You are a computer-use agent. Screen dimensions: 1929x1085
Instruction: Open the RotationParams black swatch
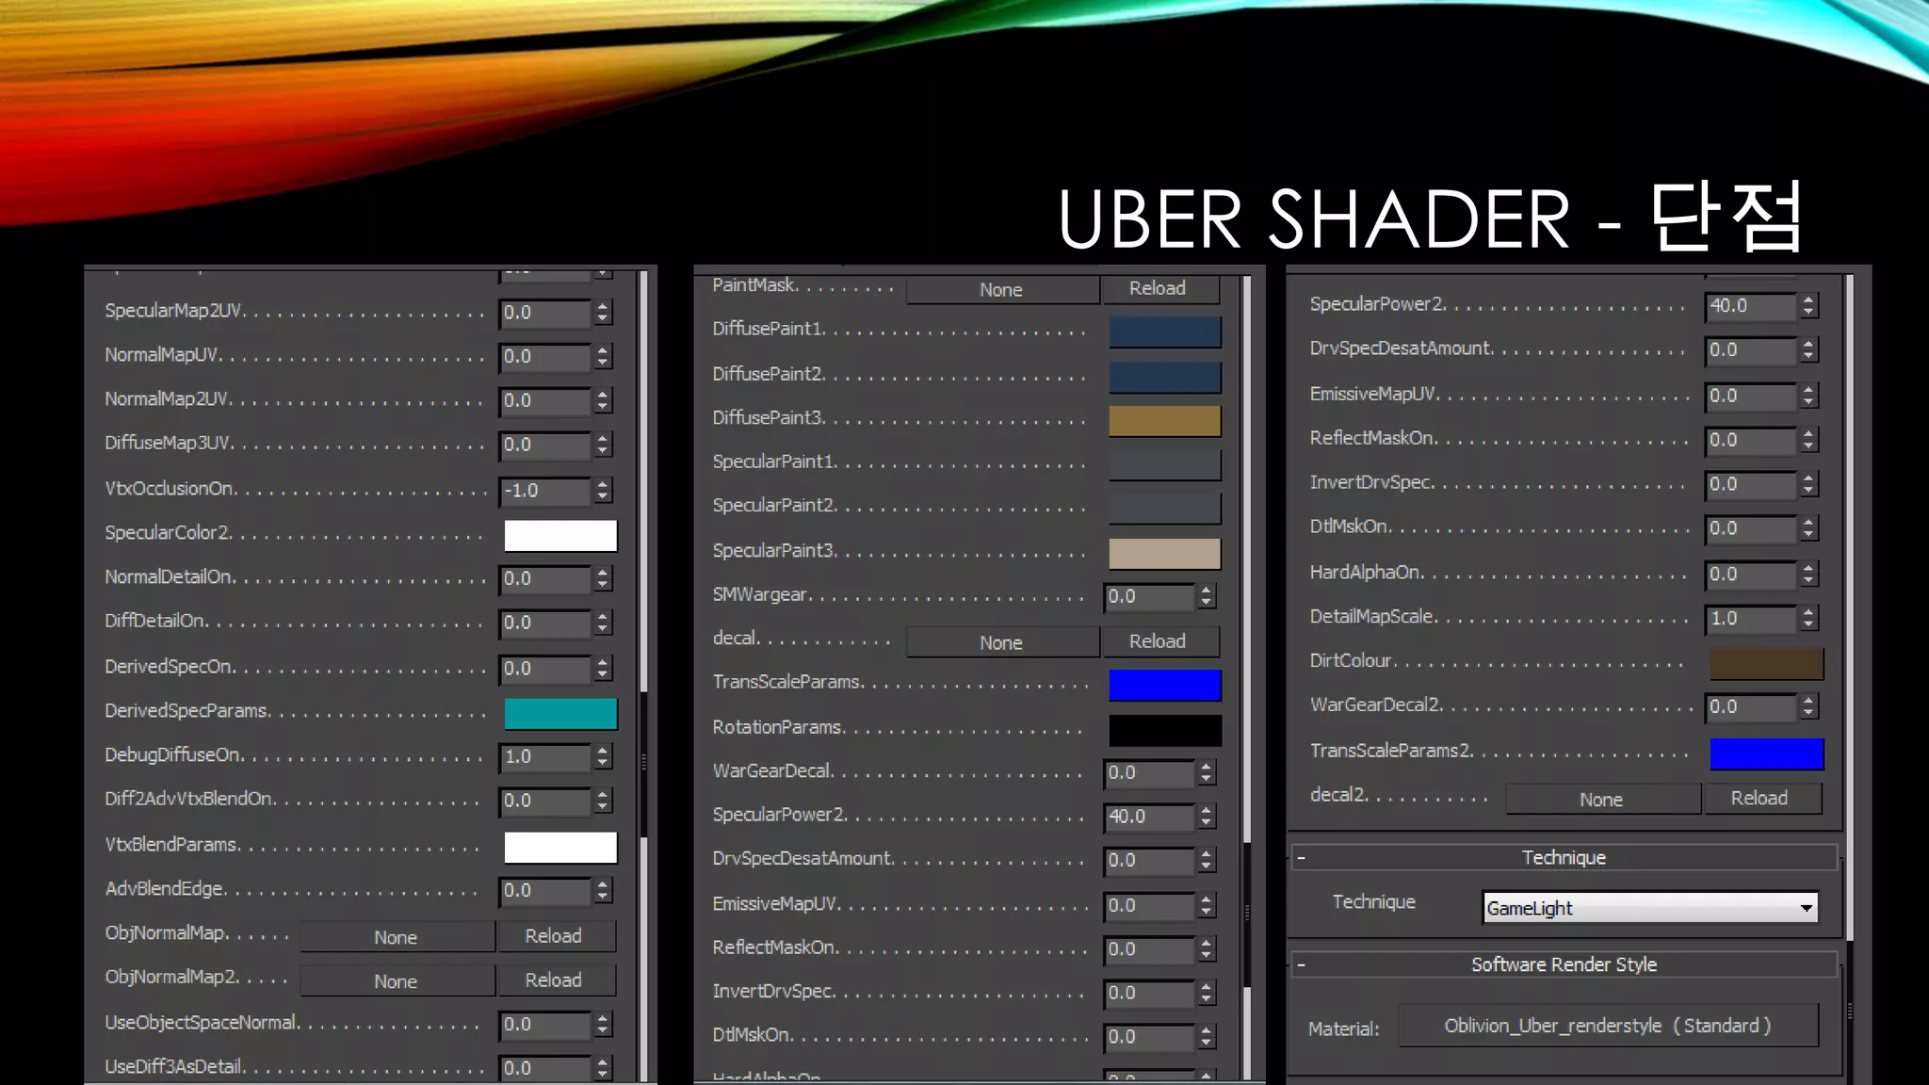1165,730
